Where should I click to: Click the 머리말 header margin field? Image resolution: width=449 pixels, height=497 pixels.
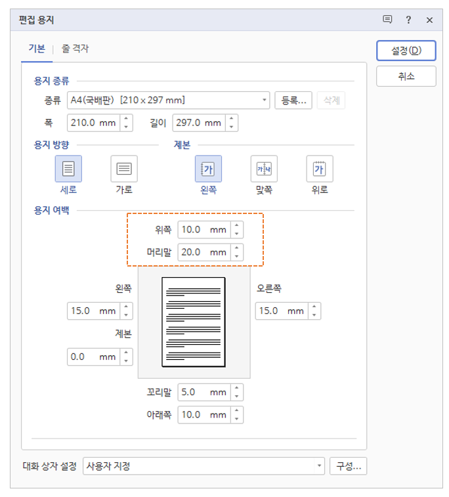[x=204, y=252]
